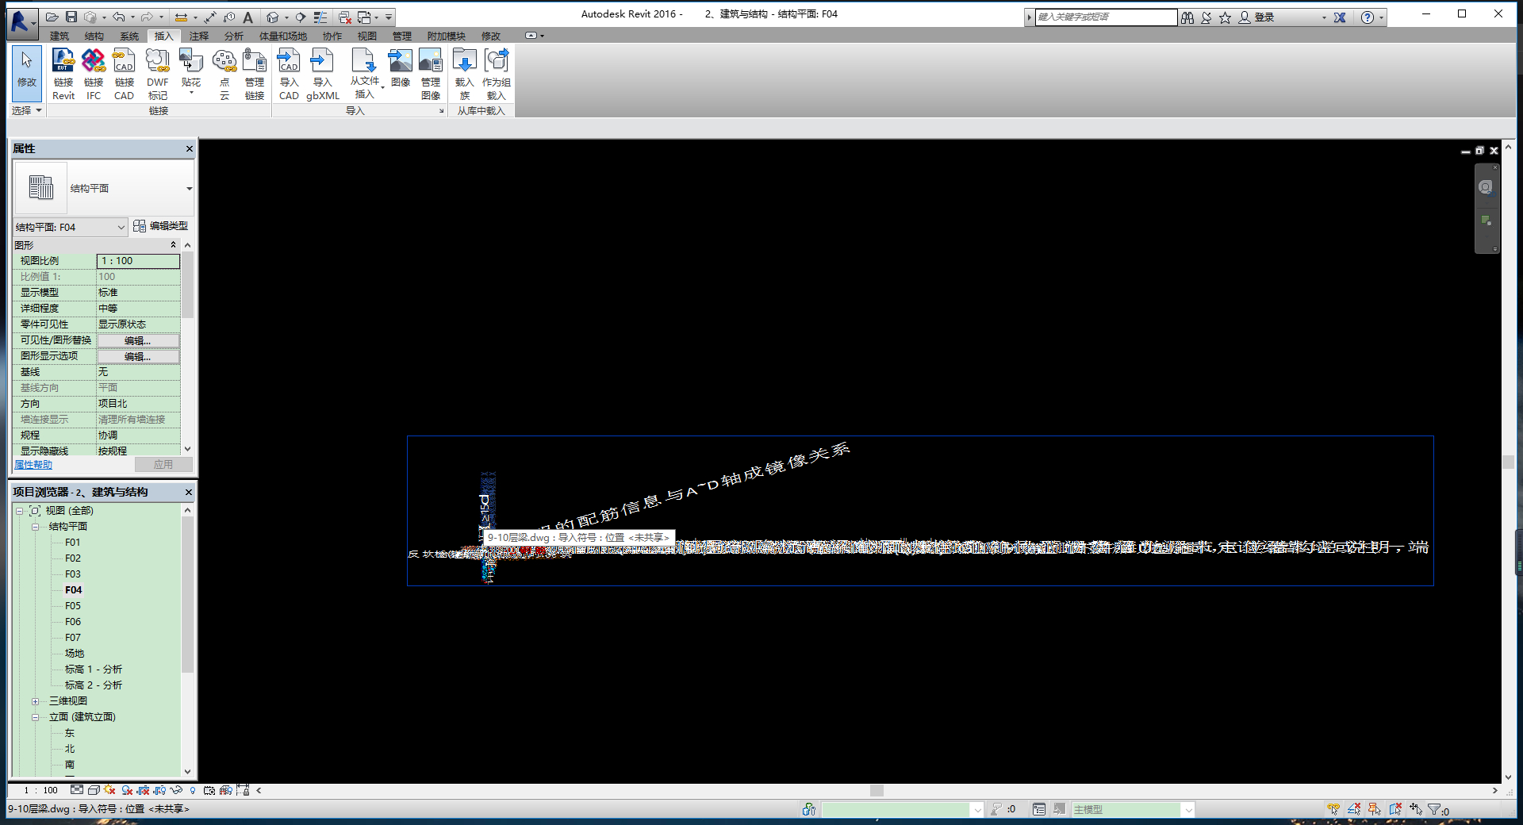Image resolution: width=1523 pixels, height=825 pixels.
Task: Open the 属性帮助 link
Action: pyautogui.click(x=33, y=465)
